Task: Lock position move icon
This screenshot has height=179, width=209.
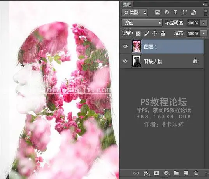Action: [x=155, y=33]
